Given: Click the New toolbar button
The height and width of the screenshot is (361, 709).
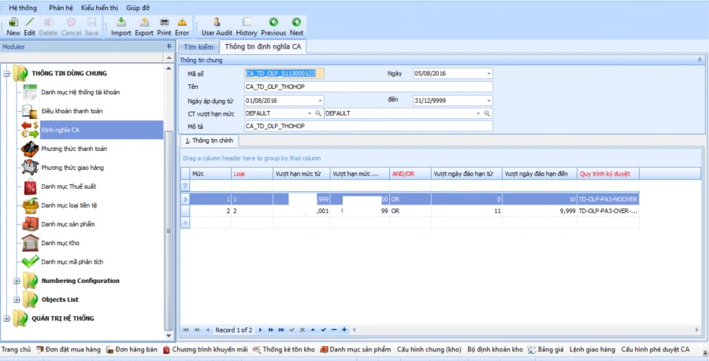Looking at the screenshot, I should click(x=13, y=27).
